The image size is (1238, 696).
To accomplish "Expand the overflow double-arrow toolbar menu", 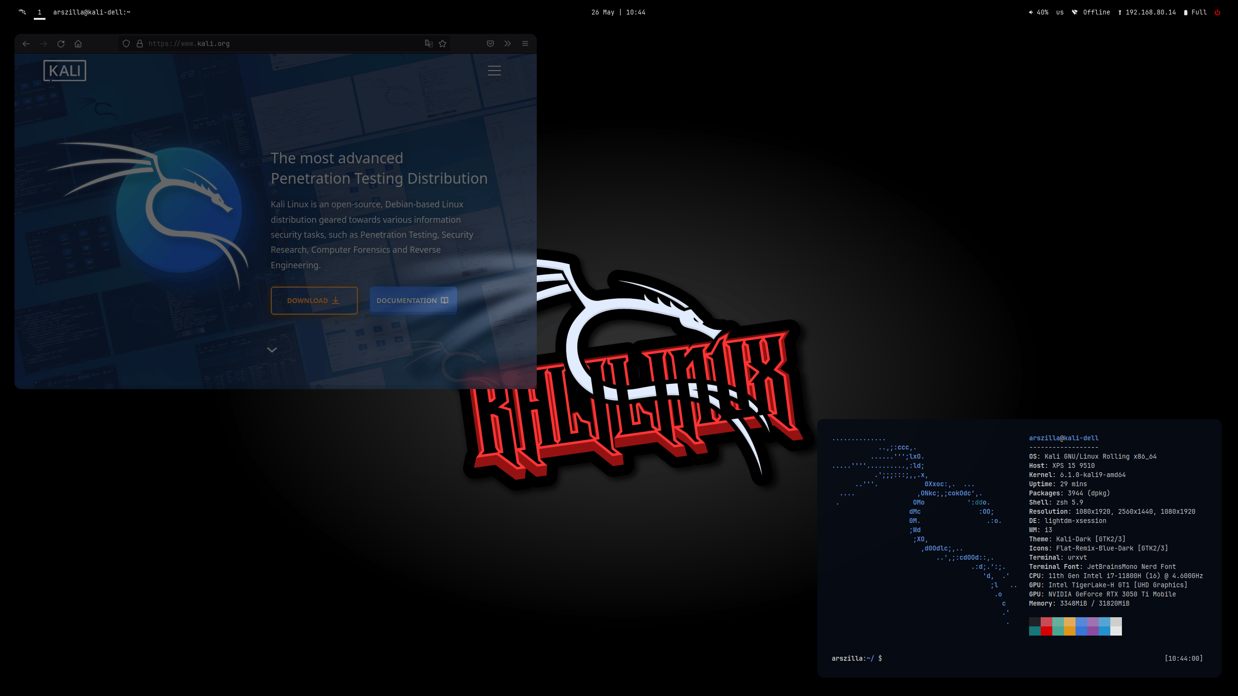I will point(507,43).
